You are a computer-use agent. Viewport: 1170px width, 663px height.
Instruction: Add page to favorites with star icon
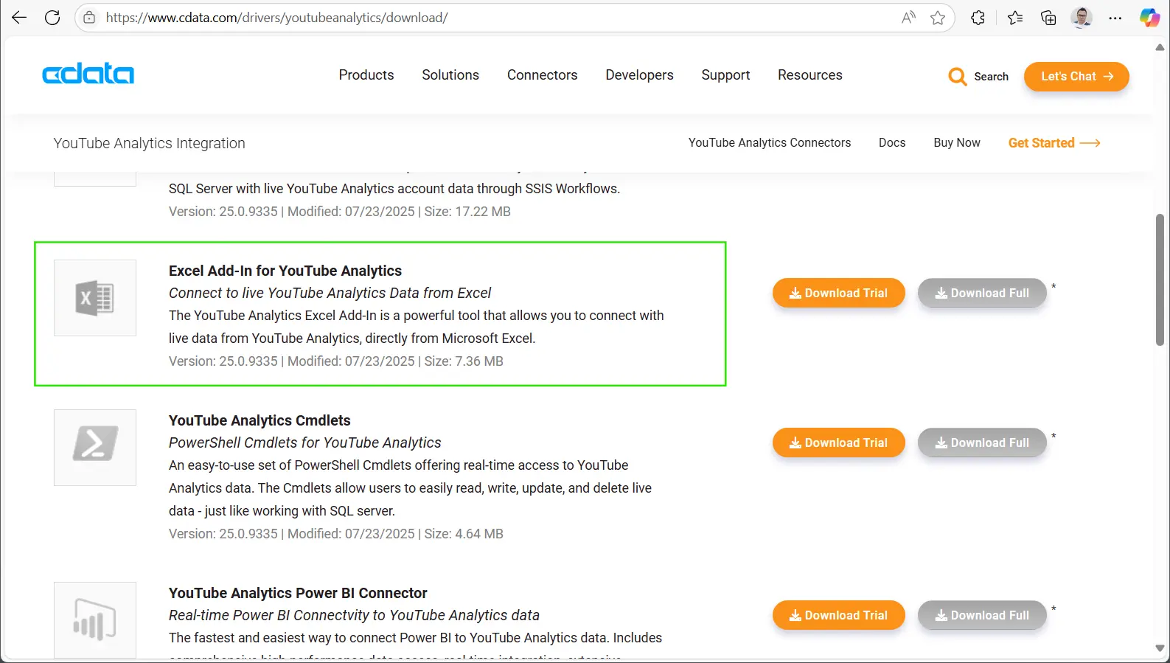[938, 18]
